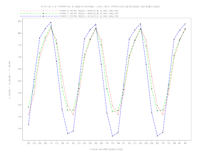Click the vertical axis label F_MEAN | O_MEAN | F_MEAN
Image resolution: width=202 pixels, height=156 pixels.
click(10, 80)
